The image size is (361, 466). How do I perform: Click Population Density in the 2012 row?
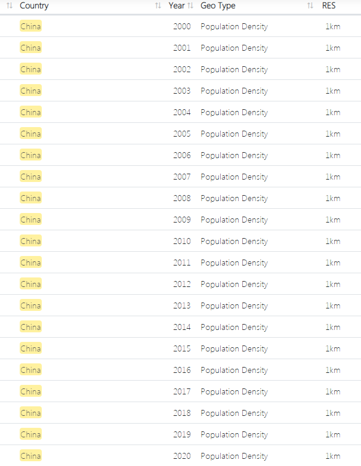pyautogui.click(x=234, y=285)
